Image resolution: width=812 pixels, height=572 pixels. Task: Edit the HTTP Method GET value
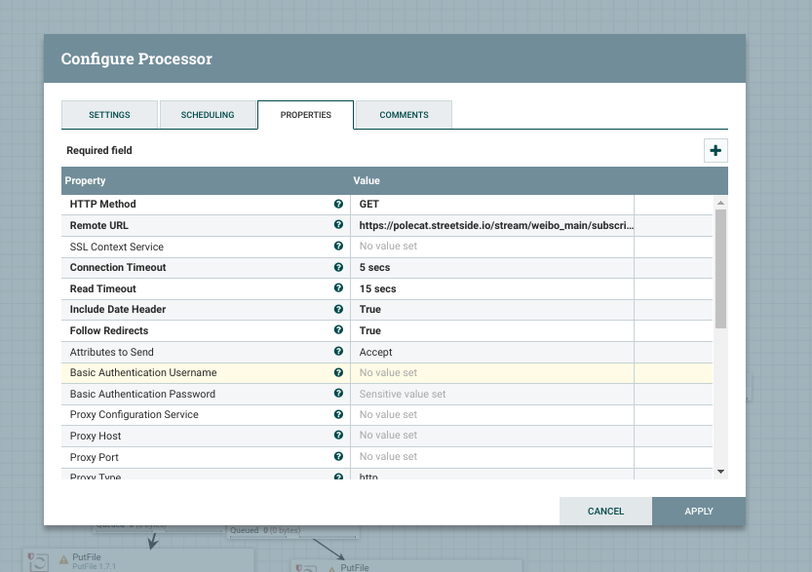tap(492, 205)
